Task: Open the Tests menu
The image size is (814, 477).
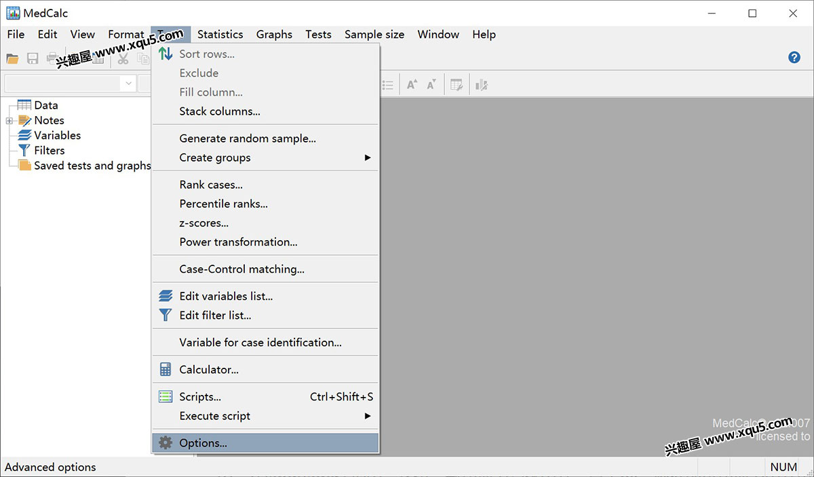Action: pos(318,35)
